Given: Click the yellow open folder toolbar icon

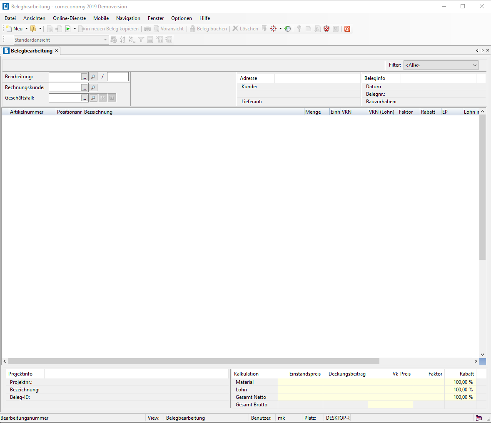Looking at the screenshot, I should [x=33, y=29].
